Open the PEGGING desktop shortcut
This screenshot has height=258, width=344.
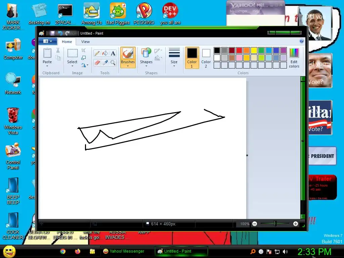tap(144, 13)
